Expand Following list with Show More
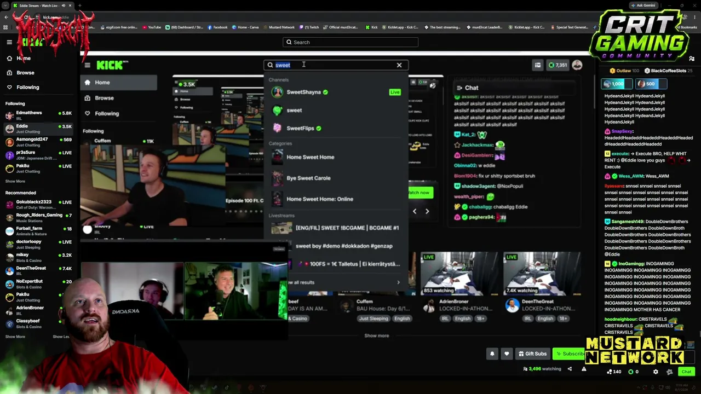This screenshot has width=701, height=394. coord(15,181)
